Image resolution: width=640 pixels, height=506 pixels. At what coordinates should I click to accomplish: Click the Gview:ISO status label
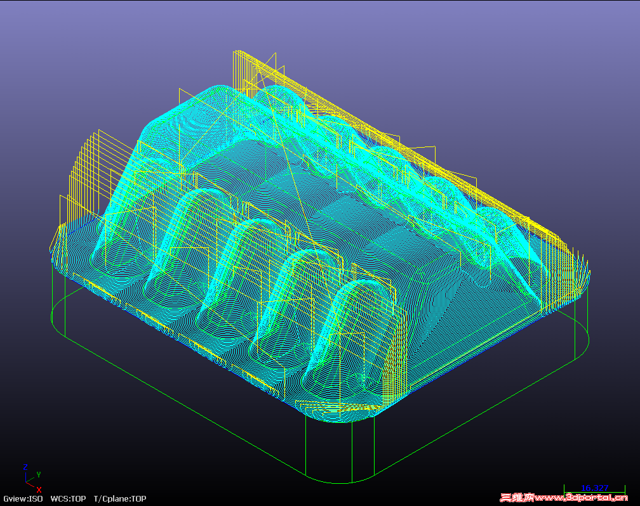pos(23,498)
